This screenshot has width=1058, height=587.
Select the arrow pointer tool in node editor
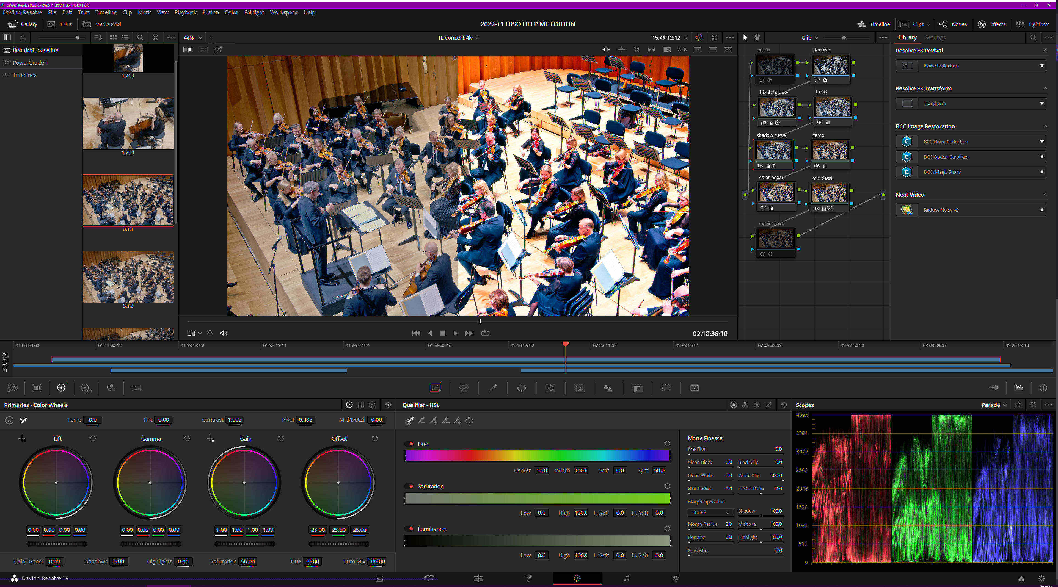coord(745,37)
